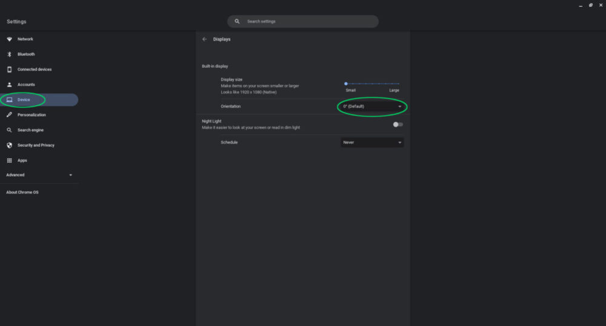Open Connected devices section
This screenshot has width=606, height=326.
tap(35, 70)
